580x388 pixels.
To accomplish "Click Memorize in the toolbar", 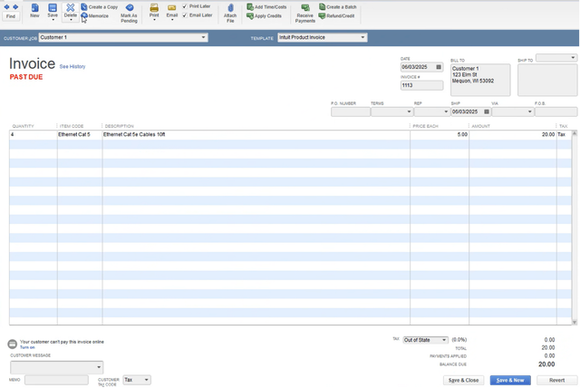I will click(x=94, y=16).
